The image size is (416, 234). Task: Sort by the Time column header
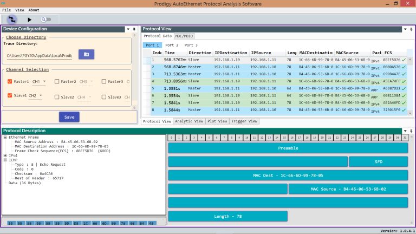pos(175,53)
